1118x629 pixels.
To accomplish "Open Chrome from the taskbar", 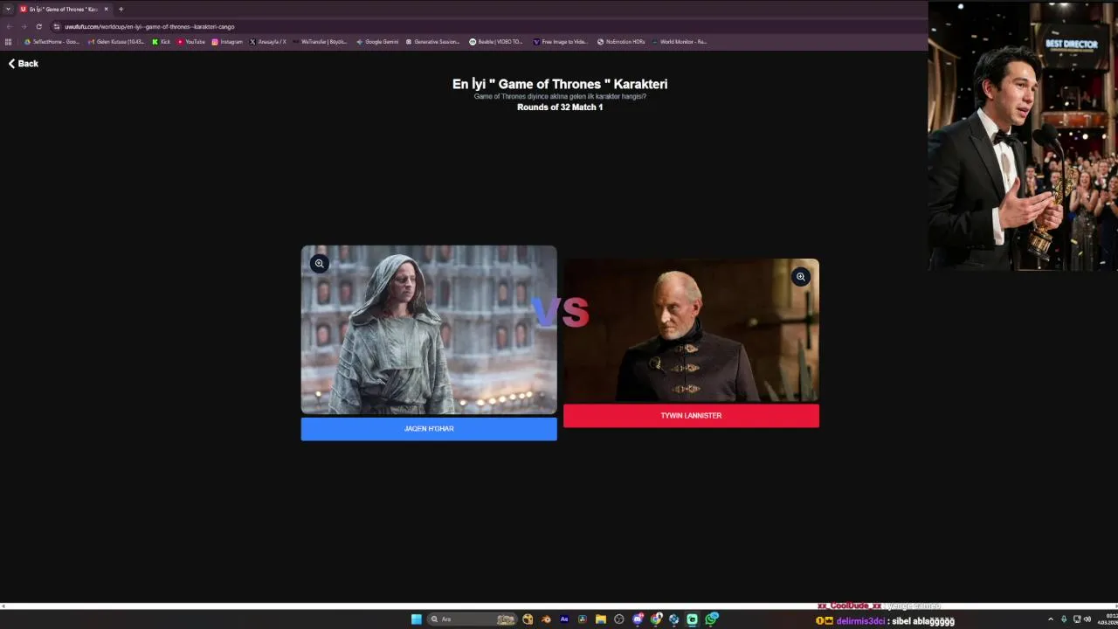I will tap(656, 619).
